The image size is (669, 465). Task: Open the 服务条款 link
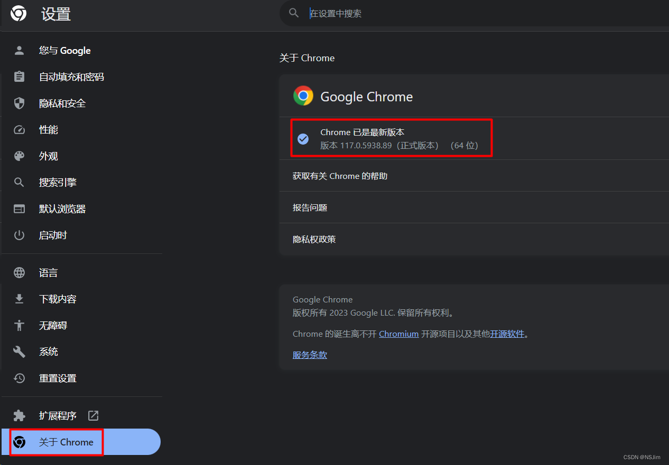click(x=310, y=355)
